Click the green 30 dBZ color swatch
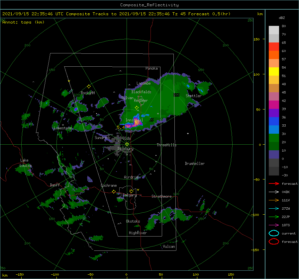 pos(274,138)
